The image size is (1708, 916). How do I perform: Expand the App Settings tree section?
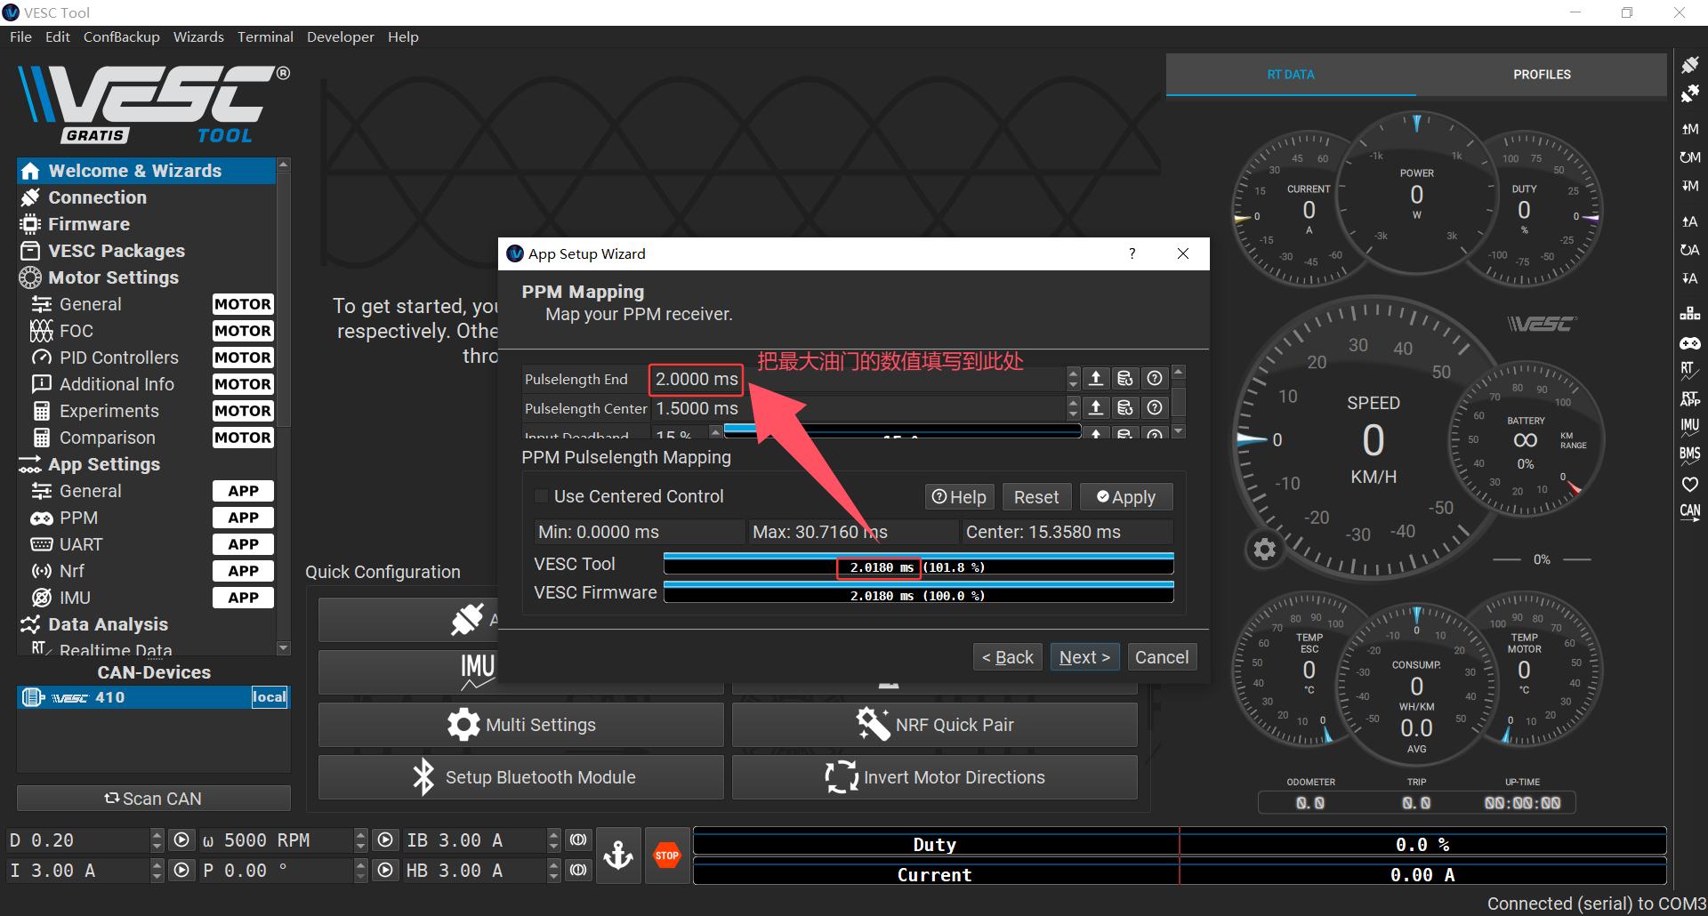[x=104, y=464]
